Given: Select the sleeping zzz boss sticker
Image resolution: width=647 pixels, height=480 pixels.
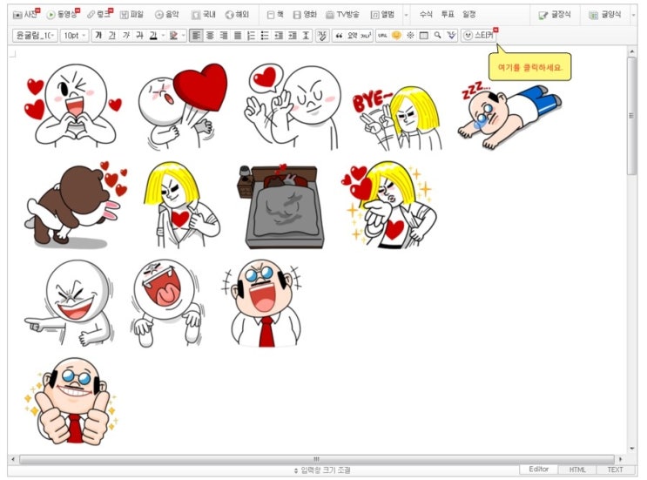Looking at the screenshot, I should (x=509, y=115).
